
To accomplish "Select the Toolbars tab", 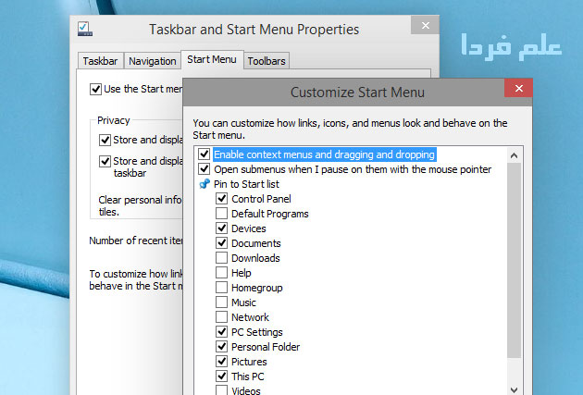I will tap(267, 61).
